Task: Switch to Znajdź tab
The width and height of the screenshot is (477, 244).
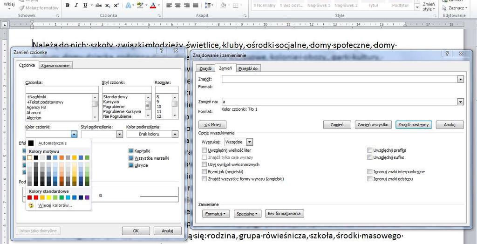Action: [x=205, y=69]
